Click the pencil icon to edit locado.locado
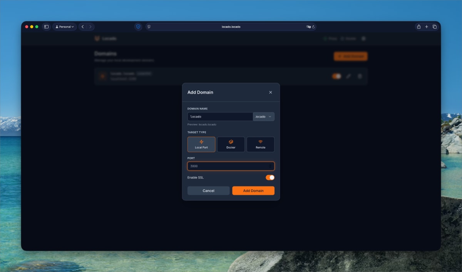Screen dimensions: 462x272 click(348, 76)
